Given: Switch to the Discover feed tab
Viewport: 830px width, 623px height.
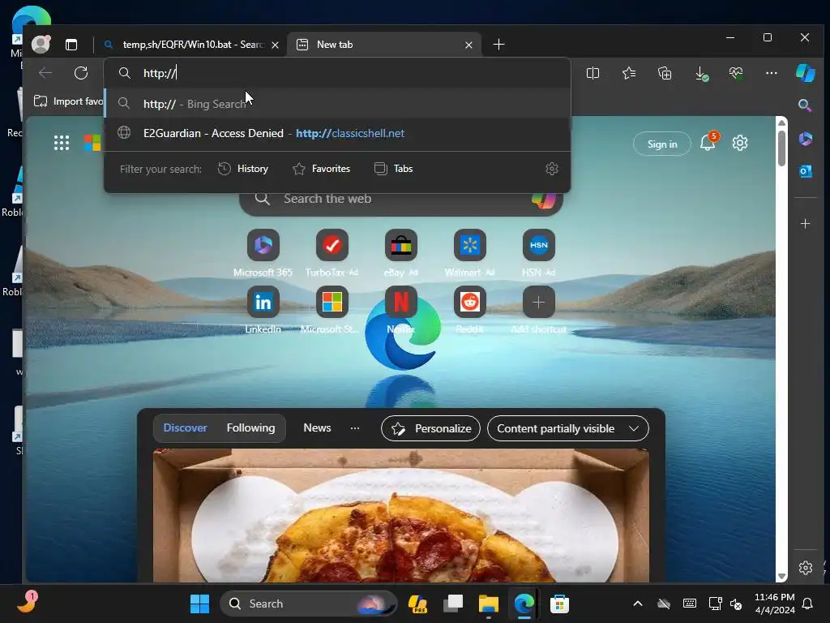Looking at the screenshot, I should point(186,428).
